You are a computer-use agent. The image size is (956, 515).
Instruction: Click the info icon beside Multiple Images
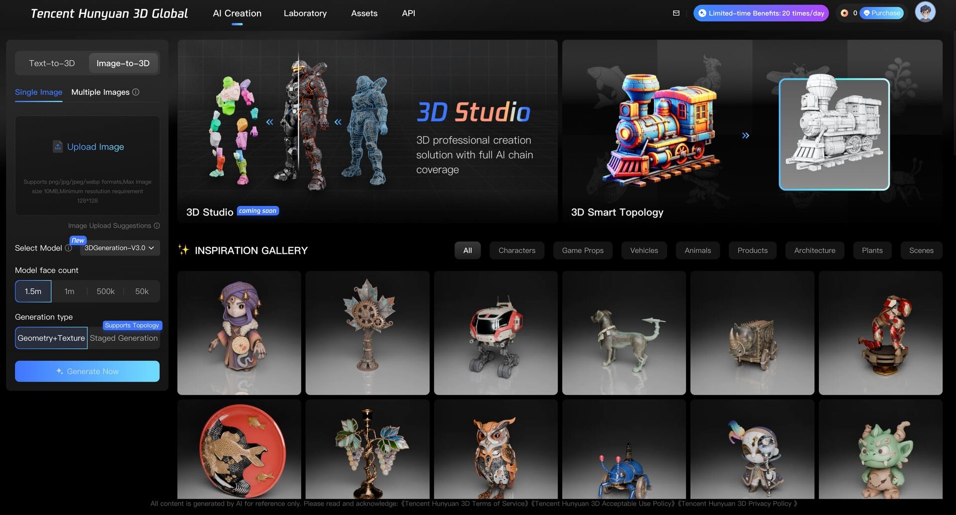click(136, 92)
